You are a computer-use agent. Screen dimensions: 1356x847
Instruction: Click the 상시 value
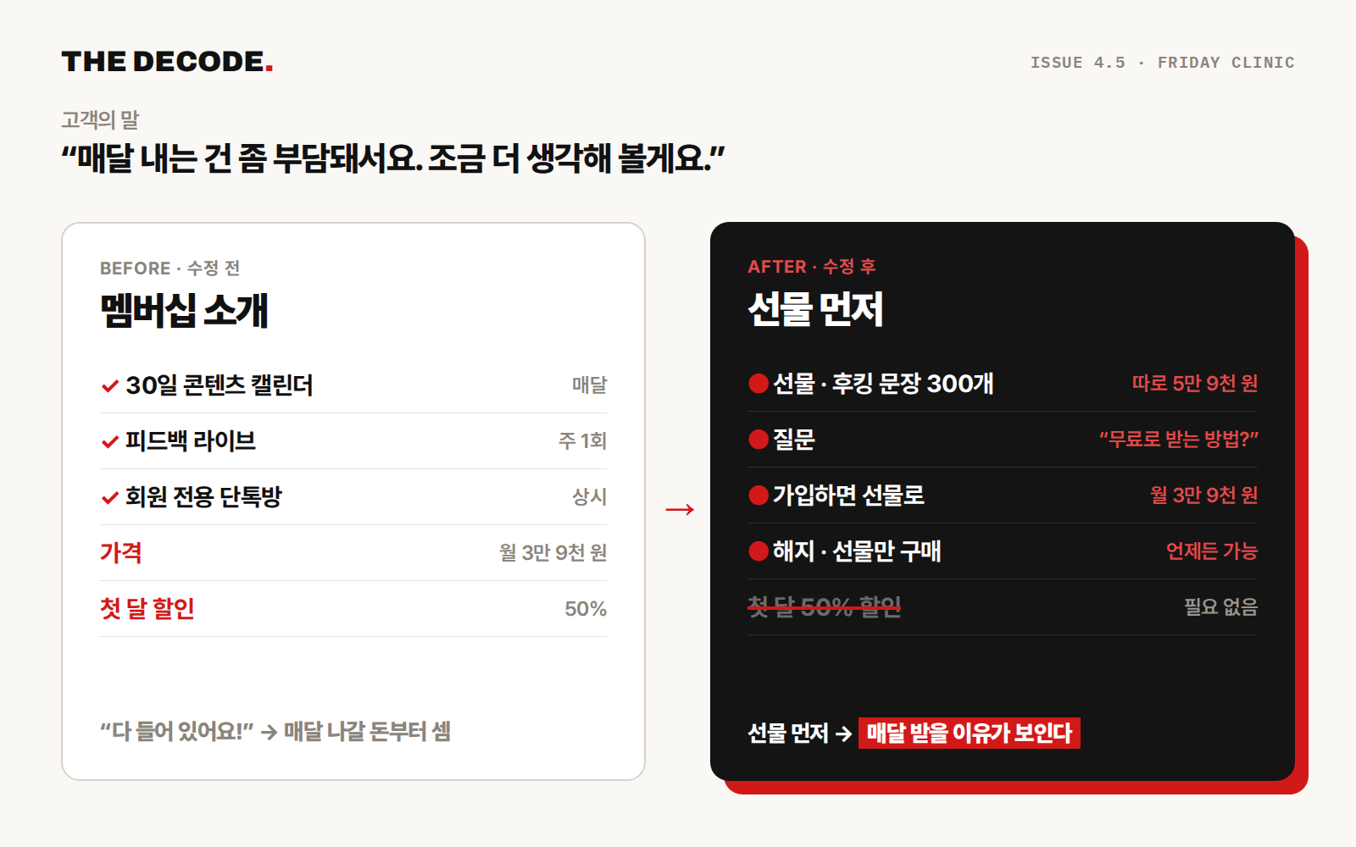click(589, 496)
